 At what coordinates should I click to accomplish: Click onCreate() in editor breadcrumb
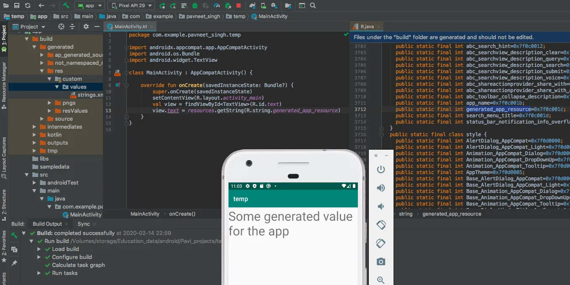click(x=182, y=214)
